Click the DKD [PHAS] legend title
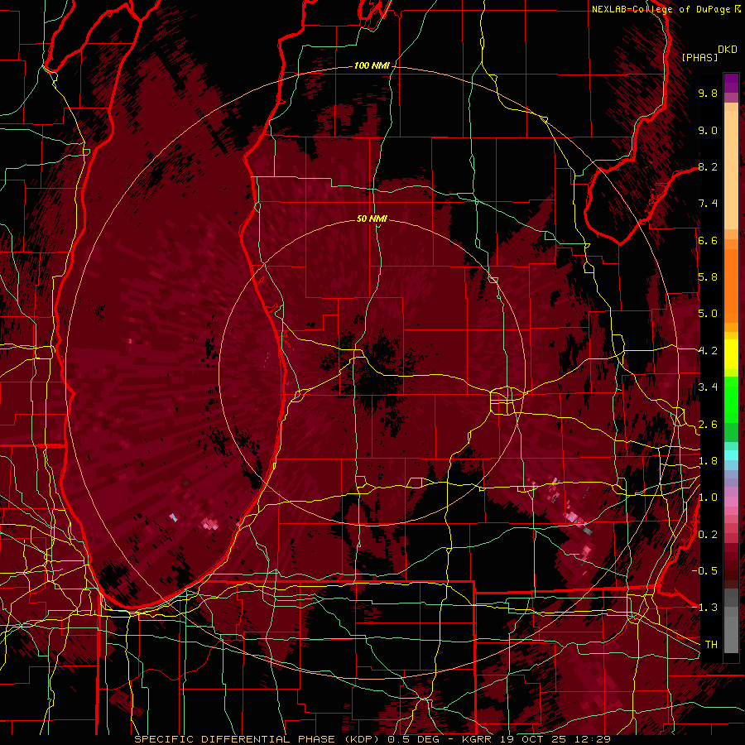The width and height of the screenshot is (745, 745). (x=709, y=53)
